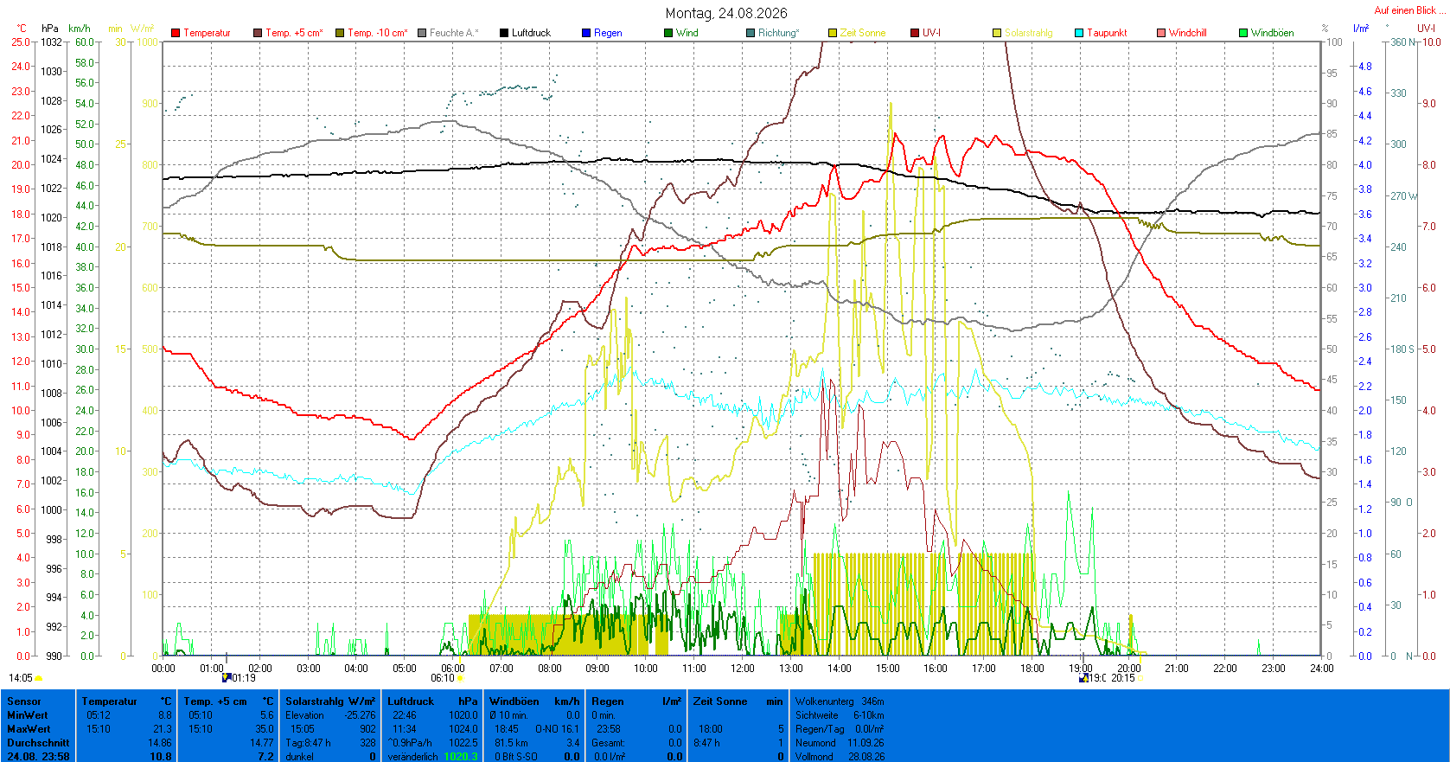Click the sunset sun icon beside 20:15
Screen dimensions: 1450x762
pos(1140,678)
